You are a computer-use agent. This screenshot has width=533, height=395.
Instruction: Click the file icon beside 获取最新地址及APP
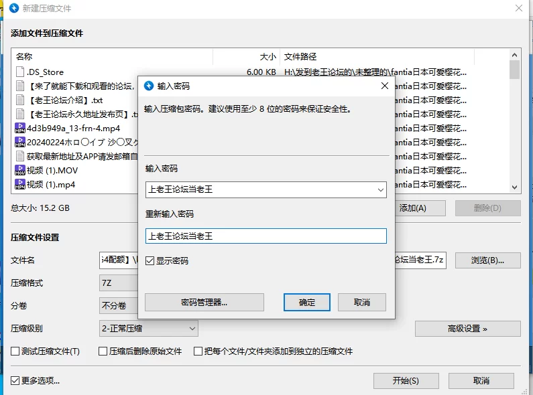pos(20,156)
